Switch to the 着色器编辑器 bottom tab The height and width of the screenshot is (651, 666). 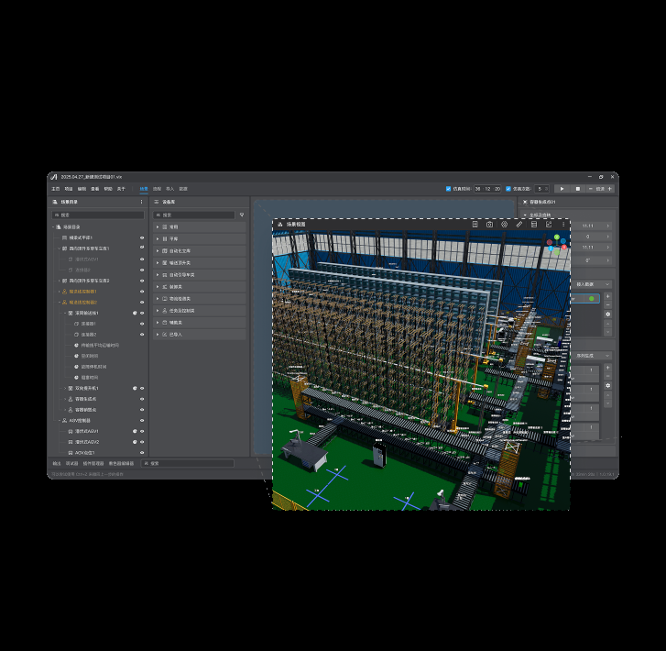click(121, 463)
